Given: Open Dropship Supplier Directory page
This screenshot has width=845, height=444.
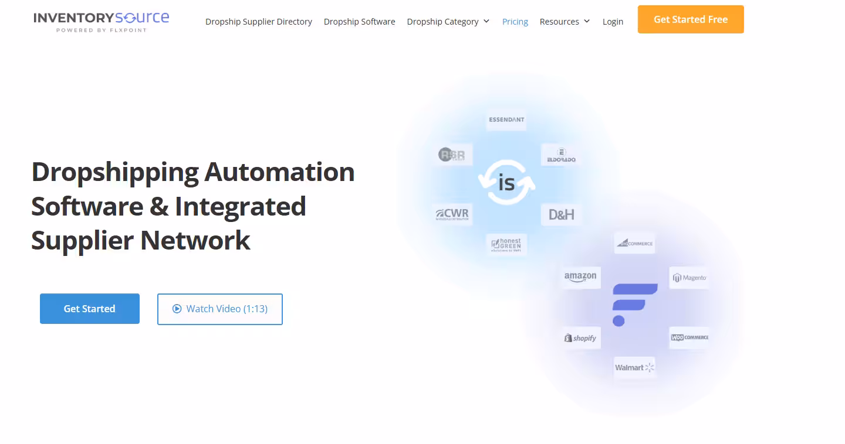Looking at the screenshot, I should 259,22.
